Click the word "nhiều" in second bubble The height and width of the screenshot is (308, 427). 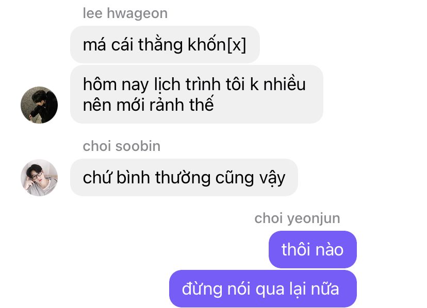pyautogui.click(x=284, y=83)
